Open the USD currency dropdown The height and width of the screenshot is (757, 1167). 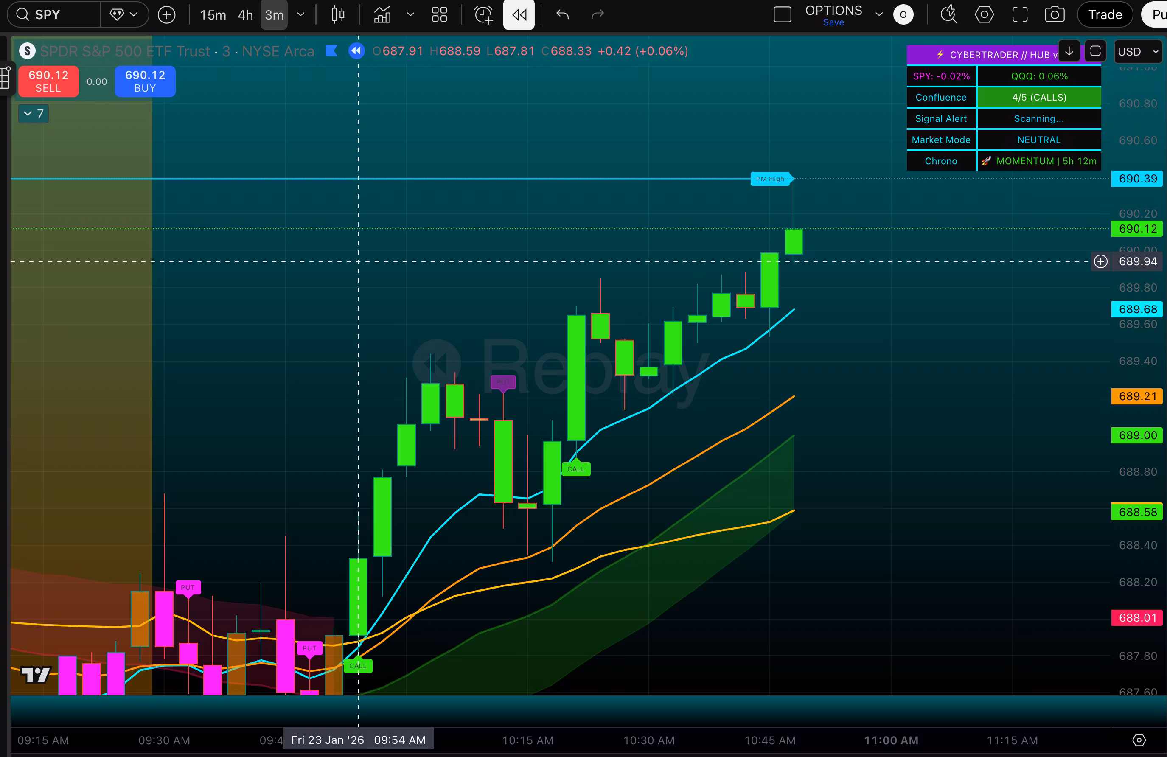1138,51
